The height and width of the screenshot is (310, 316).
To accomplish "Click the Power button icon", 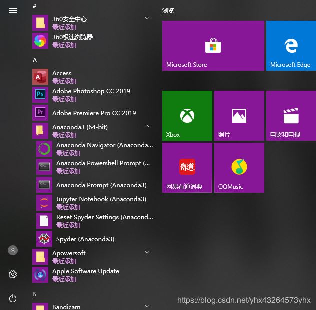I will tap(13, 298).
